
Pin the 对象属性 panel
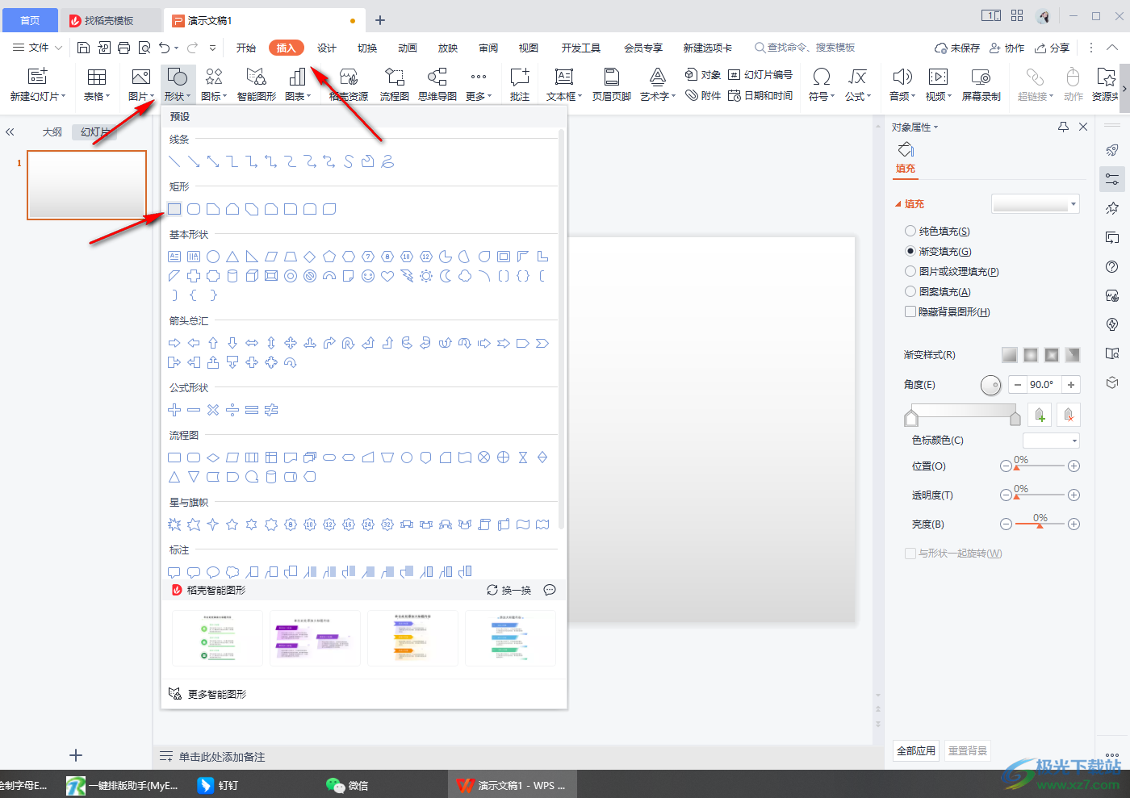point(1063,127)
